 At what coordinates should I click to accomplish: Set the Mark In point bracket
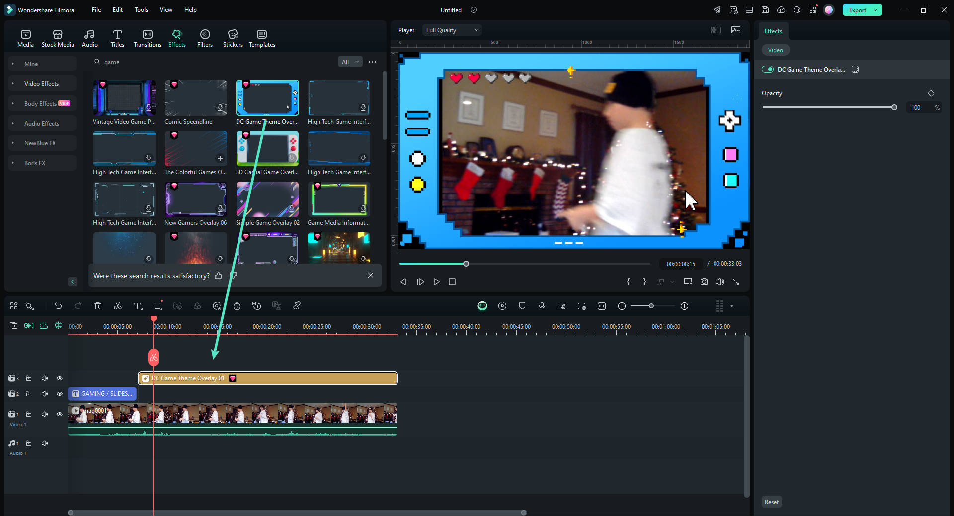[629, 282]
